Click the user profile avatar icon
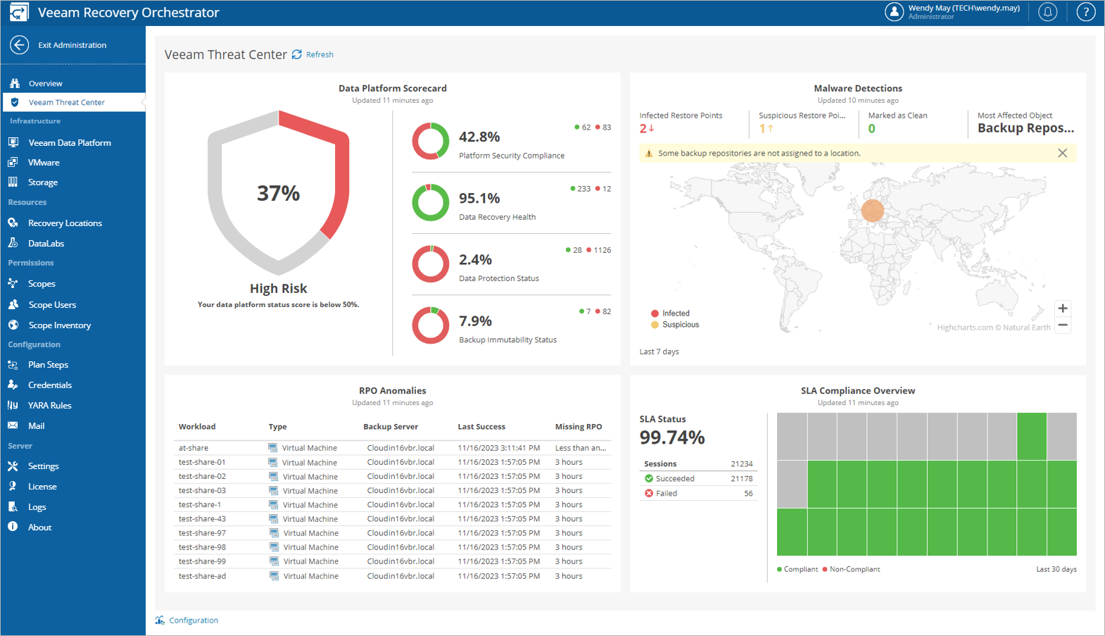Screen dimensions: 1105x636 coord(894,12)
